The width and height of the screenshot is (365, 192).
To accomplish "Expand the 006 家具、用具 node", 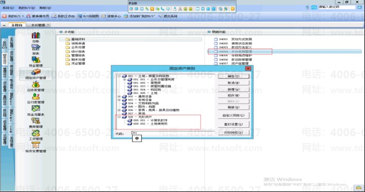I will (x=119, y=110).
